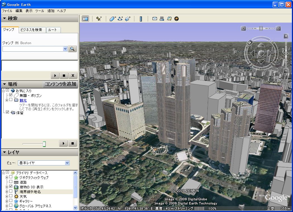Enable the 境界線や地名 layer
This screenshot has width=293, height=212.
point(11,191)
